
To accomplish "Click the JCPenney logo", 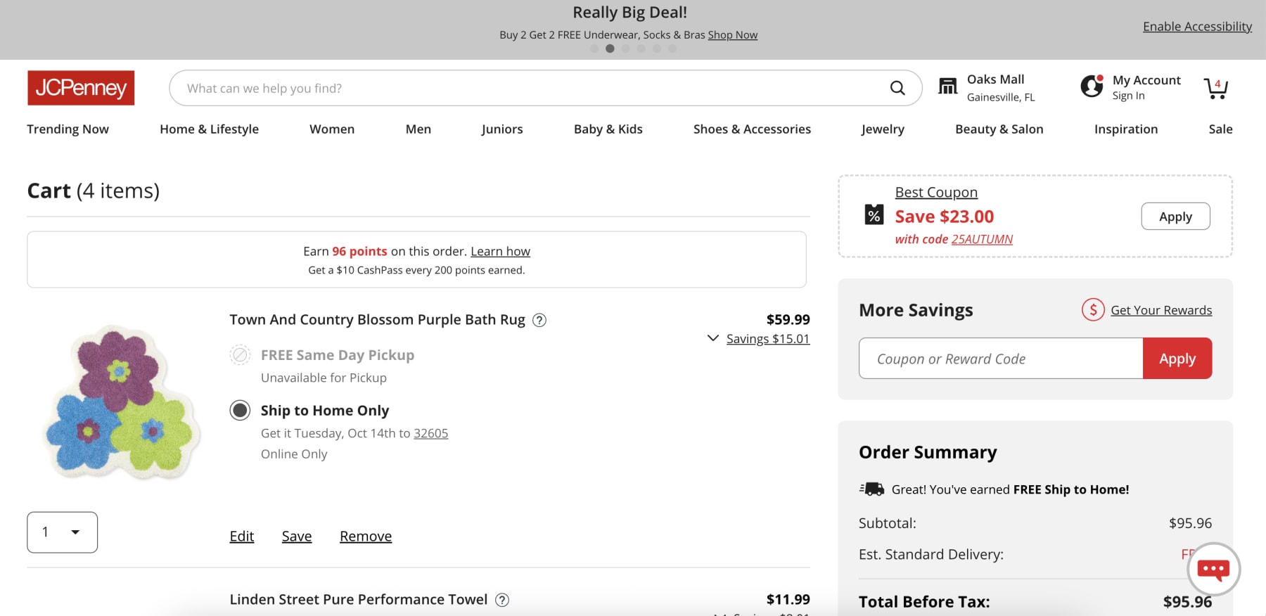I will [81, 88].
